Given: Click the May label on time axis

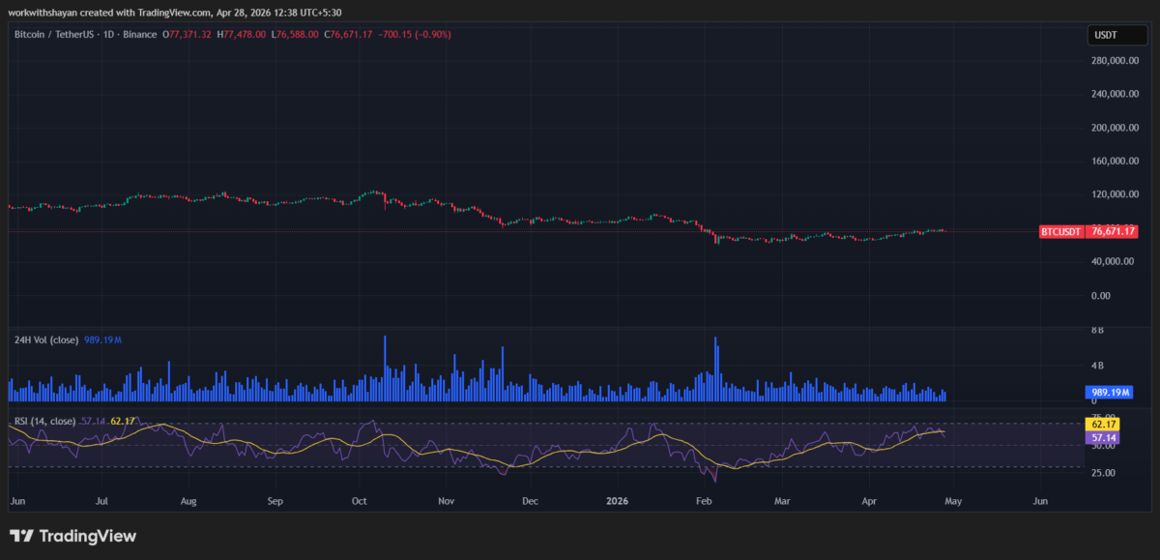Looking at the screenshot, I should 952,502.
